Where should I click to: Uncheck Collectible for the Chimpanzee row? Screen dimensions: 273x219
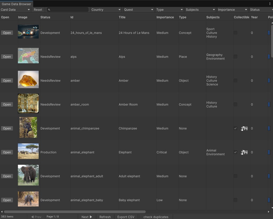click(235, 128)
